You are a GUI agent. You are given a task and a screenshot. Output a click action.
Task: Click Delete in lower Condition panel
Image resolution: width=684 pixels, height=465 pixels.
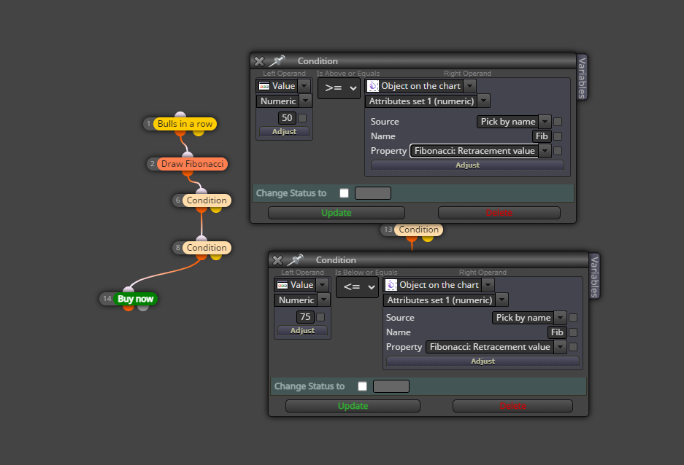click(x=512, y=406)
